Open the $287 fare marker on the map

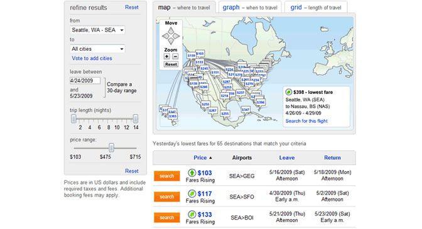tap(226, 81)
